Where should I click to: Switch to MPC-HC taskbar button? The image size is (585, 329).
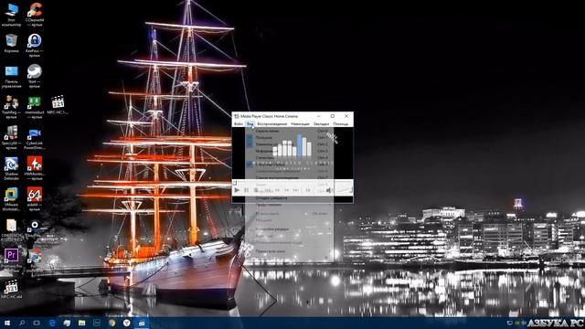pos(142,323)
